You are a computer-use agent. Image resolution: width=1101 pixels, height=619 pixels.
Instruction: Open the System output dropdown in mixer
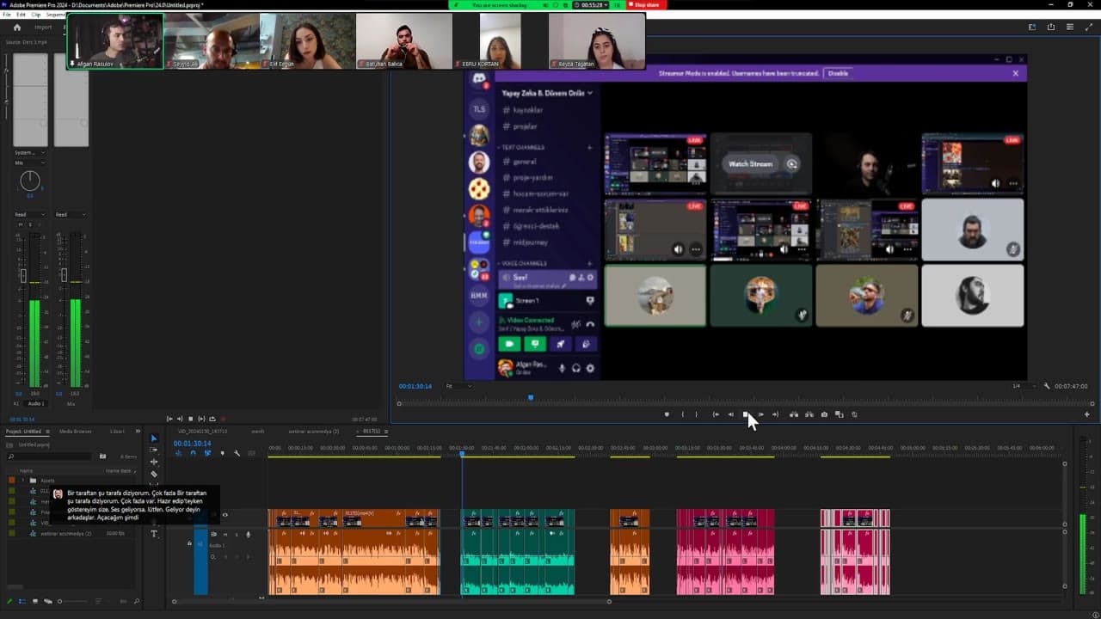[x=30, y=153]
